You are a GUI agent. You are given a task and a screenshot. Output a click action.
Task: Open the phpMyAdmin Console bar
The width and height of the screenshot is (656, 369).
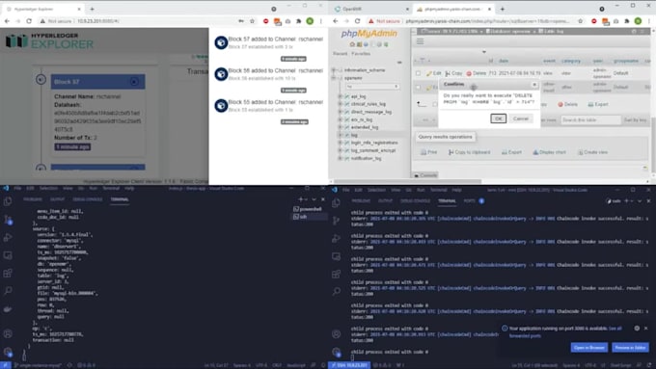click(x=425, y=175)
